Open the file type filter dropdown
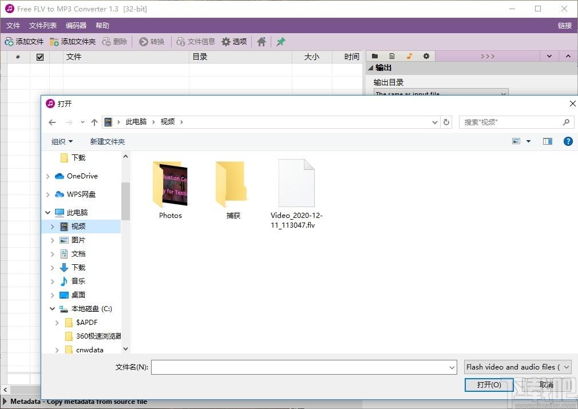 [517, 367]
